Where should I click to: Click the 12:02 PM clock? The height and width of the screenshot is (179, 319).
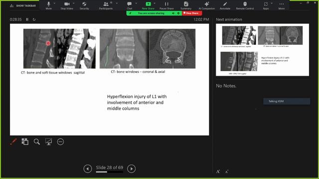pyautogui.click(x=201, y=19)
